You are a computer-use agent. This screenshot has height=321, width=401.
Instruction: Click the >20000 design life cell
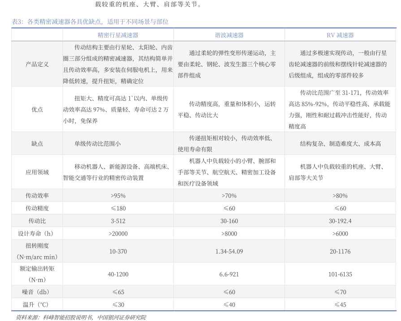pos(118,233)
